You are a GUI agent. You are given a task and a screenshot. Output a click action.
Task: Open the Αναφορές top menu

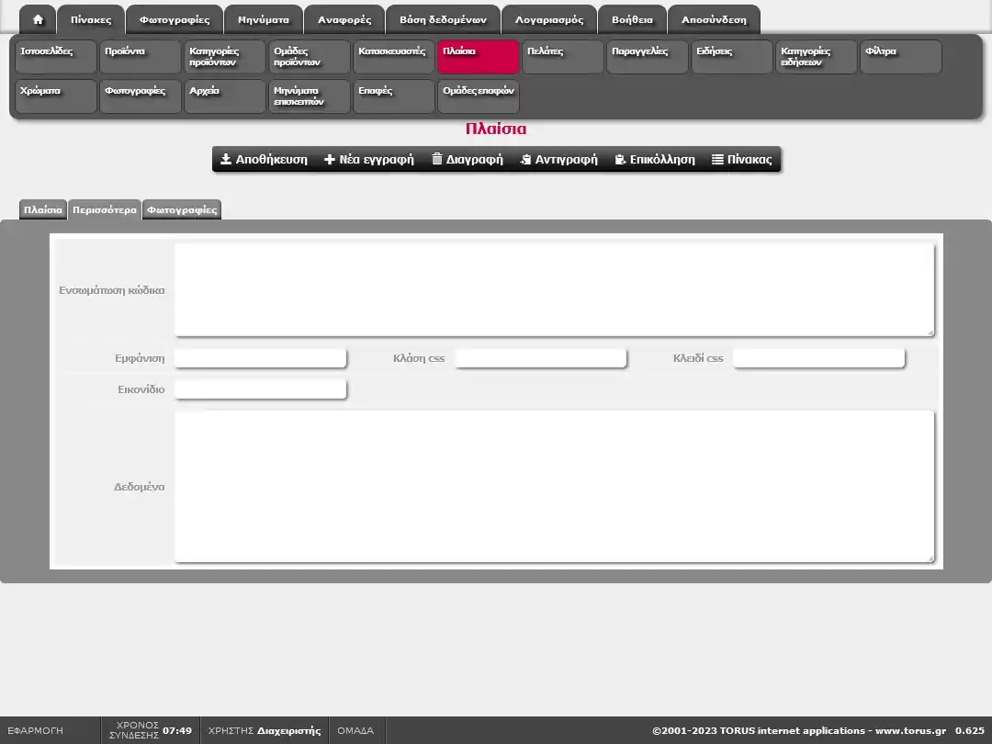(344, 19)
